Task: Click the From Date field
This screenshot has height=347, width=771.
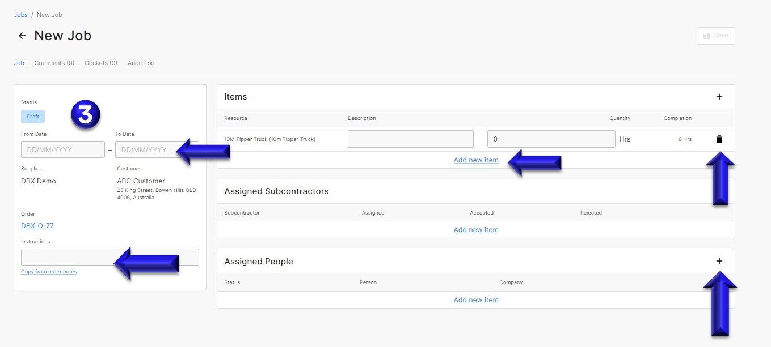Action: (62, 149)
